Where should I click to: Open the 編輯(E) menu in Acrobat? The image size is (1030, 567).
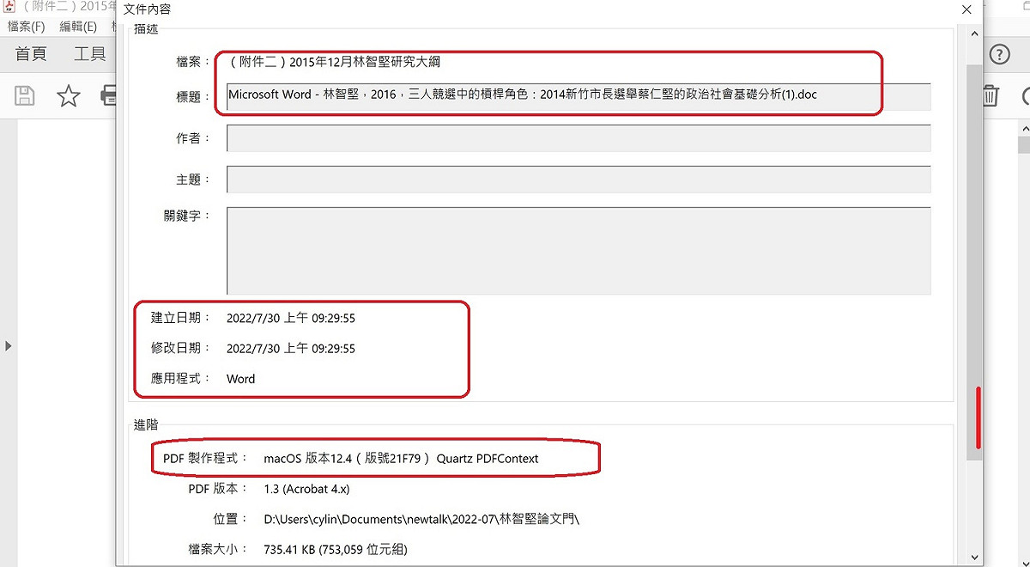click(x=78, y=27)
